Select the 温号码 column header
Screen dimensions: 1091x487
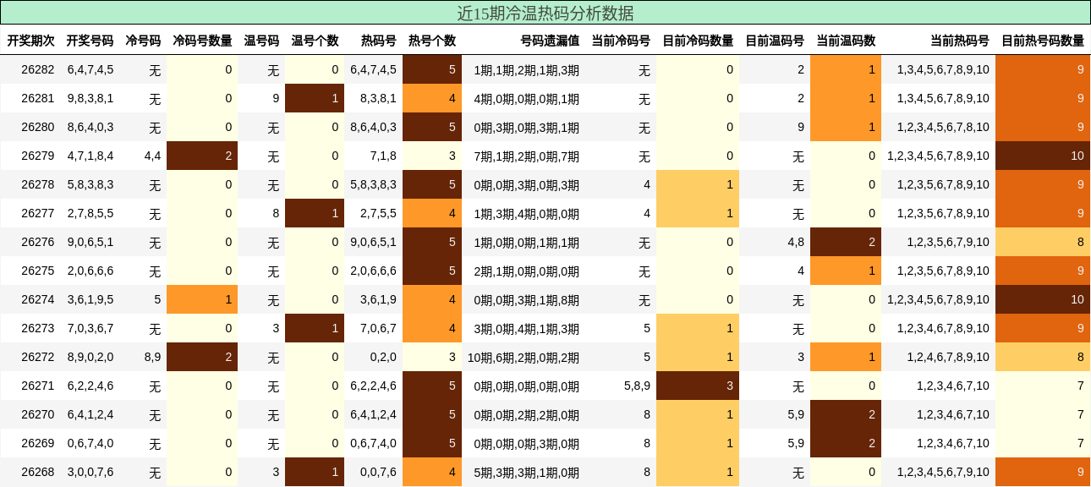(x=261, y=41)
